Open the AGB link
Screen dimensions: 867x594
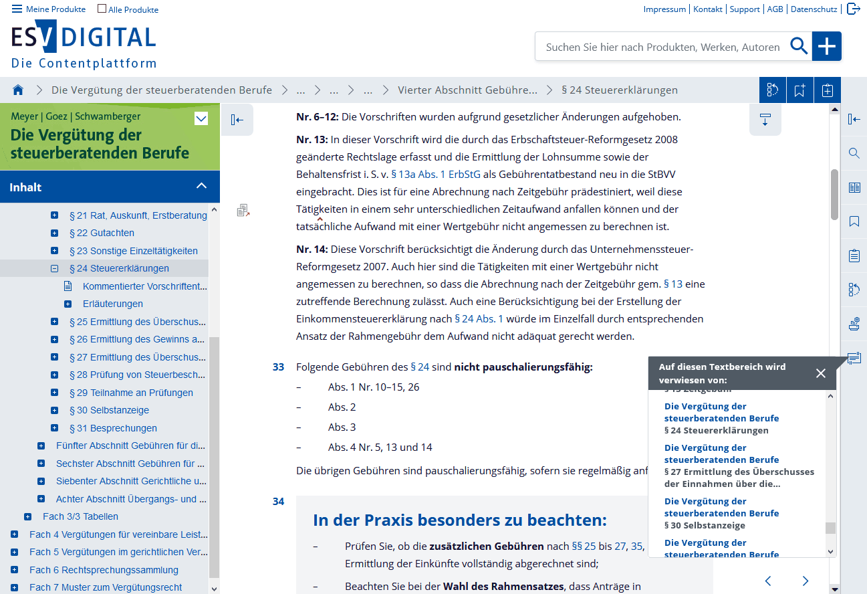click(775, 9)
